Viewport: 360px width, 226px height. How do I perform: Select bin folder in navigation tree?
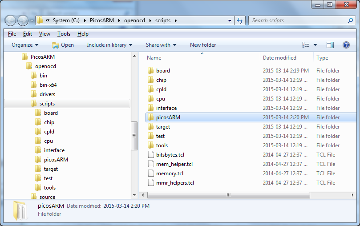click(x=43, y=76)
